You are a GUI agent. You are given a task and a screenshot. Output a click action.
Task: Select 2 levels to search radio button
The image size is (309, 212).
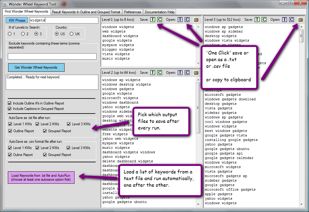click(23, 34)
